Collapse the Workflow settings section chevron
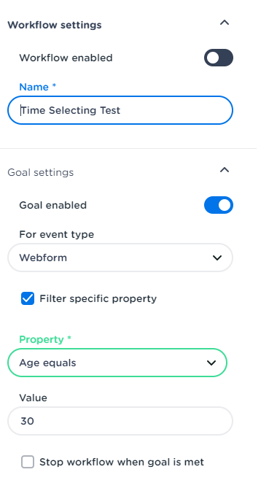The height and width of the screenshot is (491, 269). [x=225, y=23]
